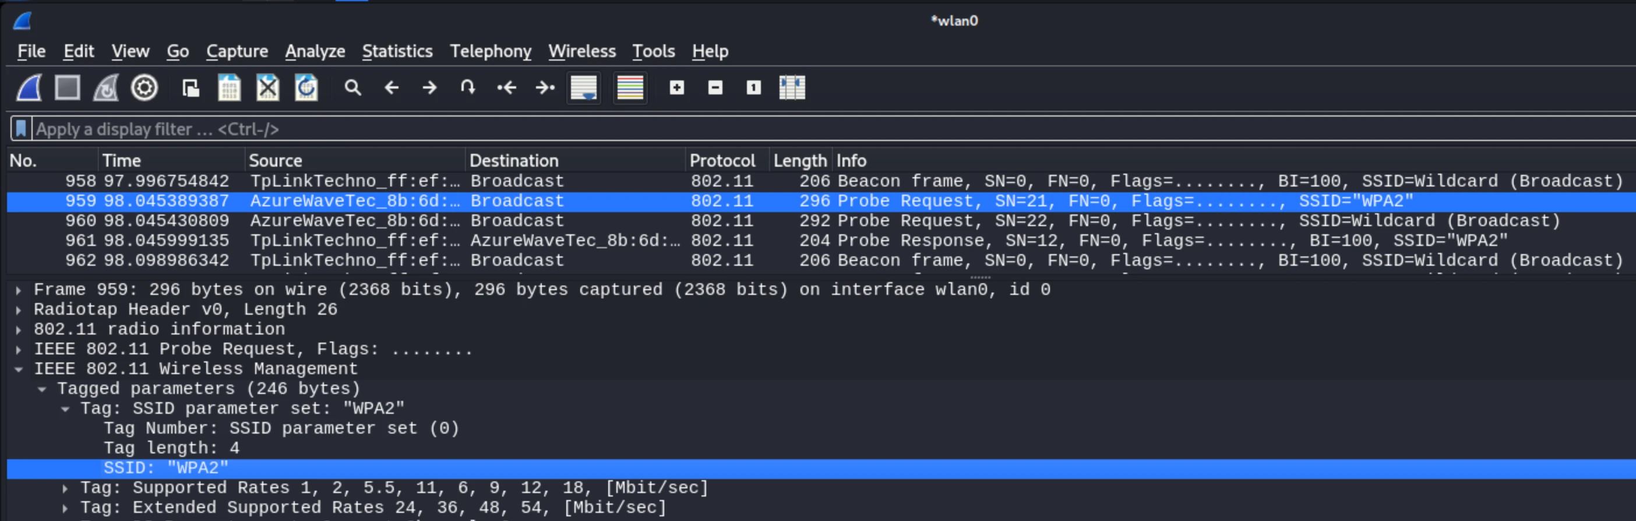Image resolution: width=1636 pixels, height=521 pixels.
Task: Open the Tools menu
Action: (653, 51)
